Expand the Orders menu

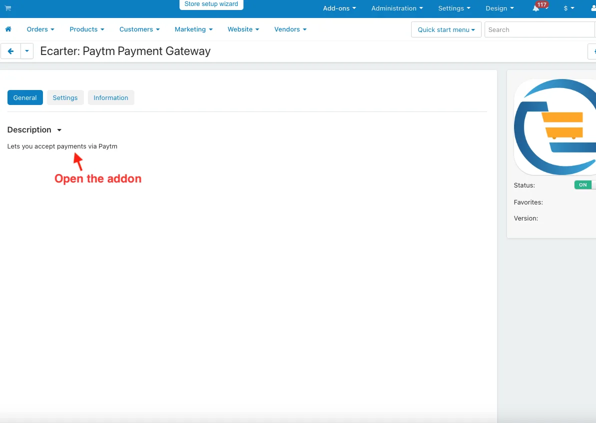click(40, 29)
